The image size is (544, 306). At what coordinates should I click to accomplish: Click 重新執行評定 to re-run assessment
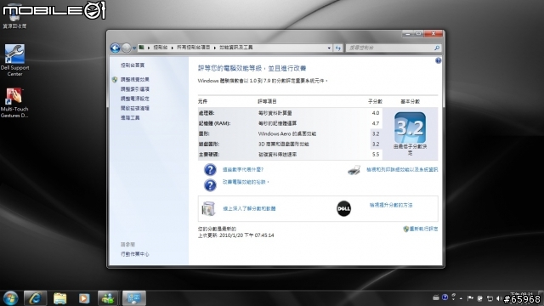[x=423, y=229]
